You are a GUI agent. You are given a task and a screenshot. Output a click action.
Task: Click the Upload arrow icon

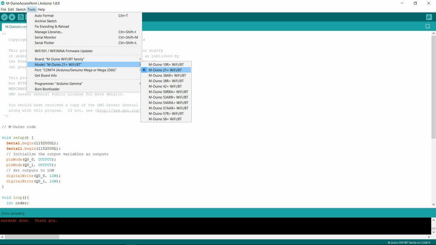pyautogui.click(x=12, y=17)
